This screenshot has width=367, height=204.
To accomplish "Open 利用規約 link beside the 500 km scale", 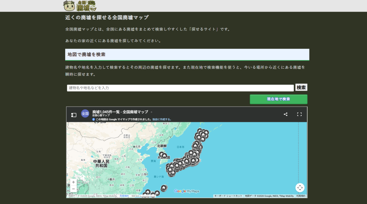I will [124, 196].
